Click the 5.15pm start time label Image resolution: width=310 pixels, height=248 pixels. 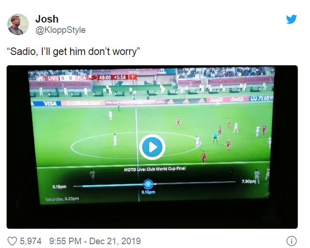tap(59, 187)
